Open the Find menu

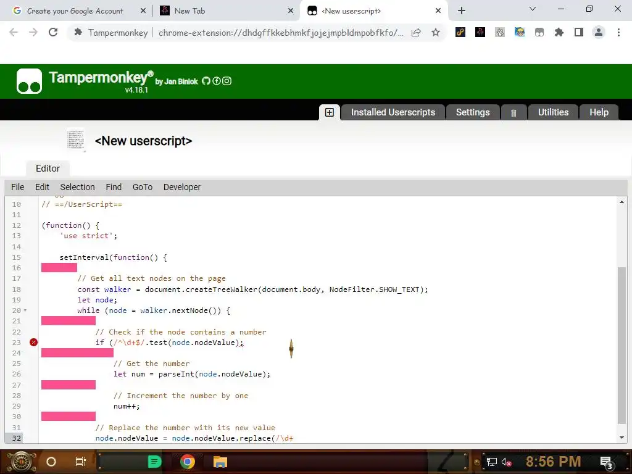pyautogui.click(x=114, y=187)
